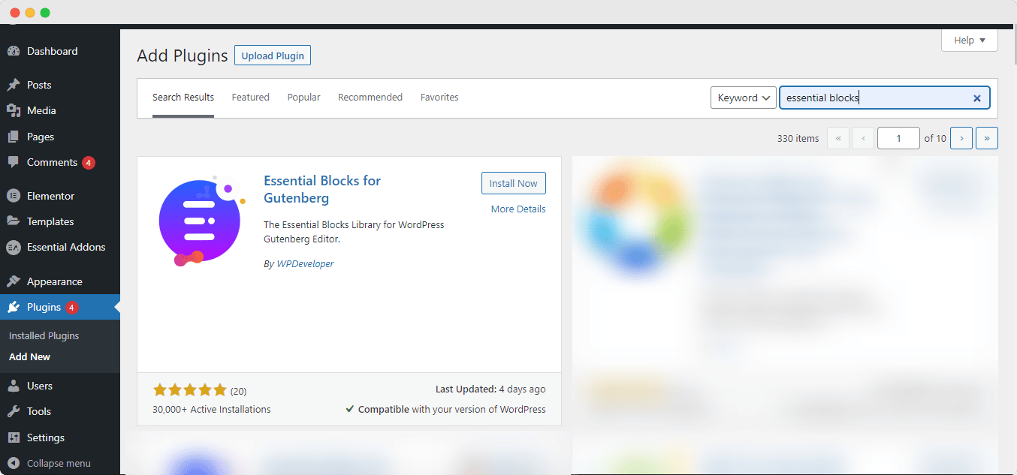Click the Tools wrench icon

[x=14, y=411]
